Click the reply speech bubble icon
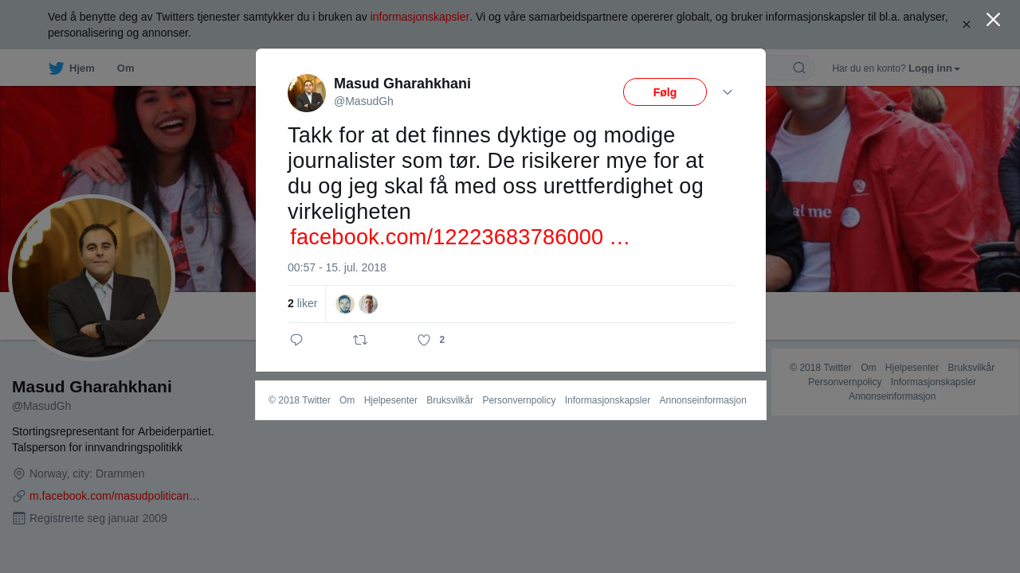The height and width of the screenshot is (573, 1020). tap(296, 340)
